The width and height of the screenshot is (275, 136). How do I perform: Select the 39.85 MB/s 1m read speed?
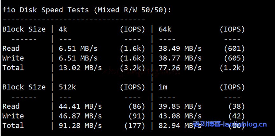click(x=180, y=106)
